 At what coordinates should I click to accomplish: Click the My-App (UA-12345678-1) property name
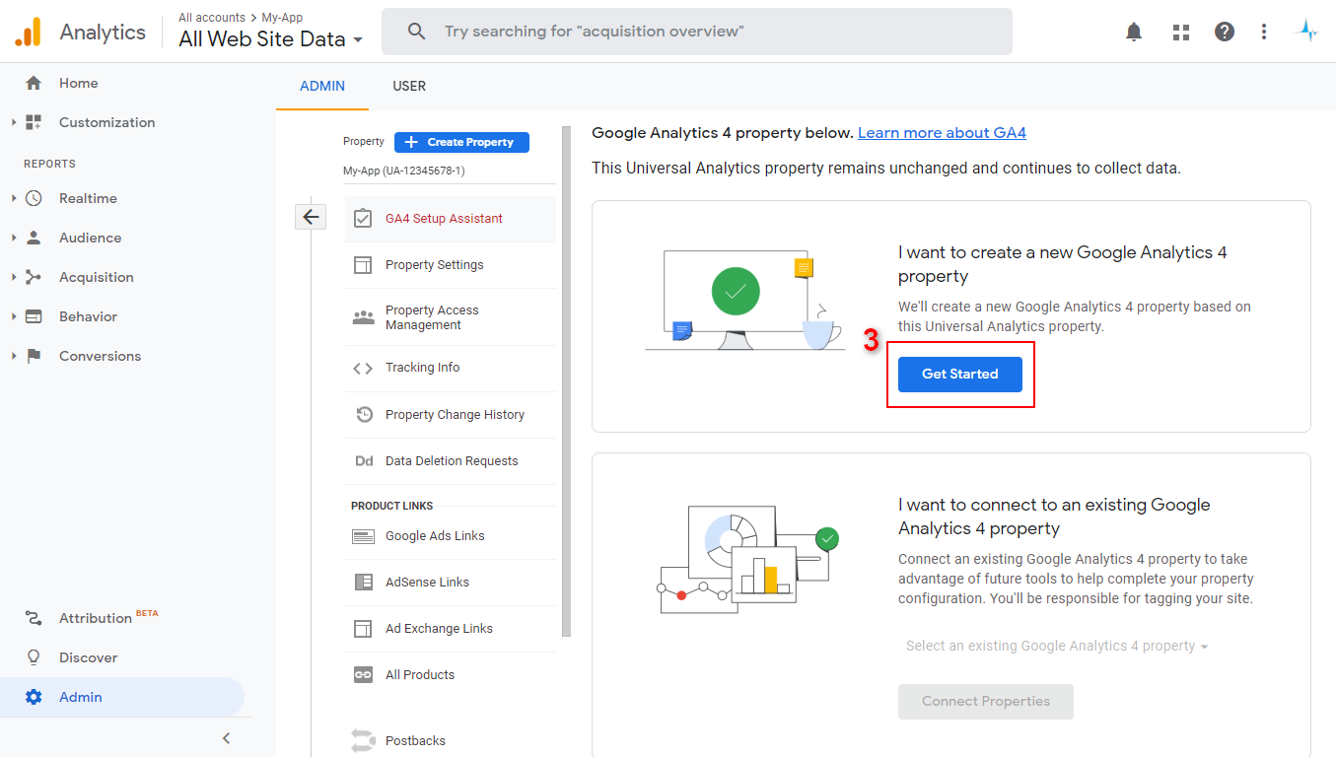[404, 171]
